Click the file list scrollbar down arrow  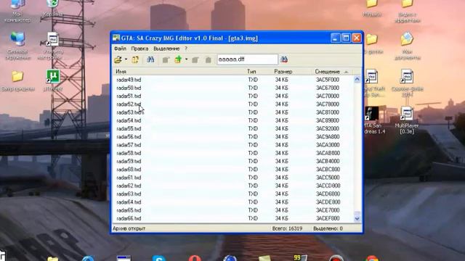tap(357, 219)
